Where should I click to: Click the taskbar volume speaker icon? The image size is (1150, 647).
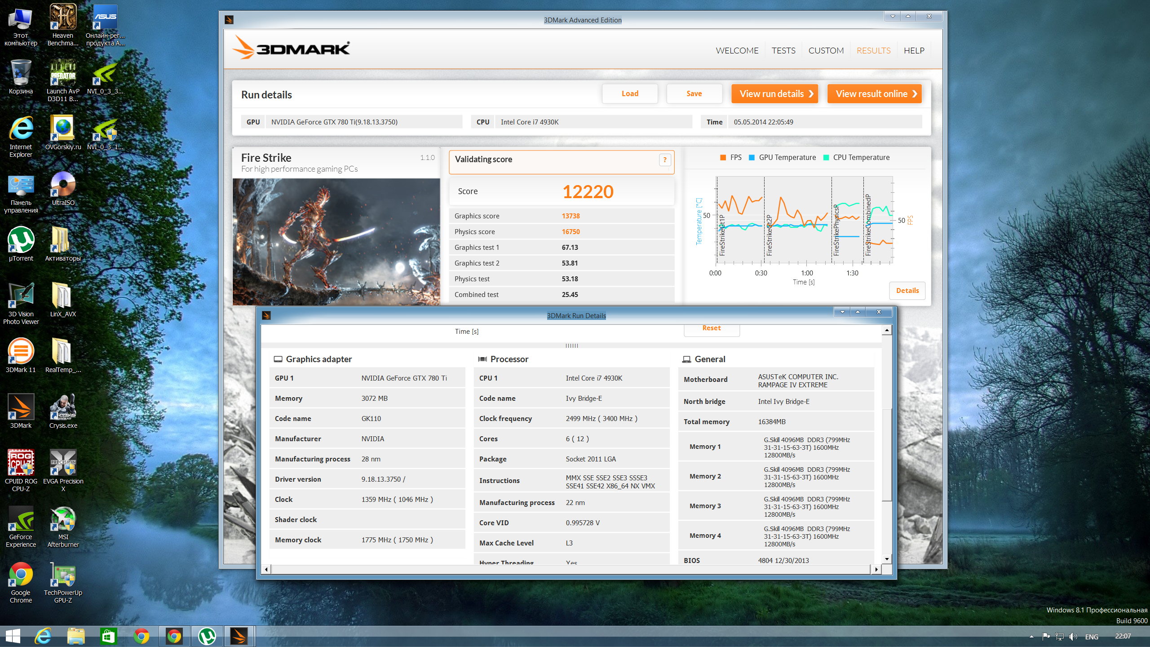click(x=1073, y=636)
